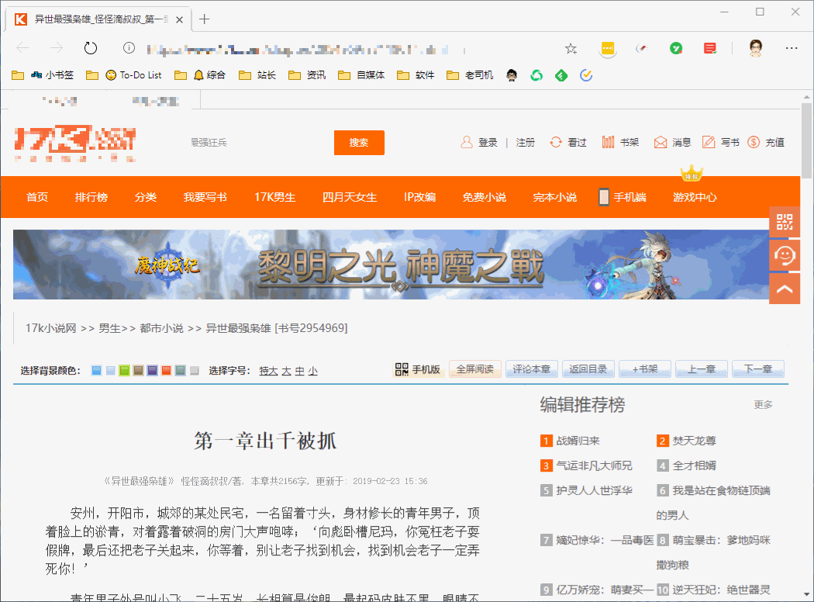Open 排行榜 in the orange navigation bar
This screenshot has width=814, height=602.
[91, 197]
